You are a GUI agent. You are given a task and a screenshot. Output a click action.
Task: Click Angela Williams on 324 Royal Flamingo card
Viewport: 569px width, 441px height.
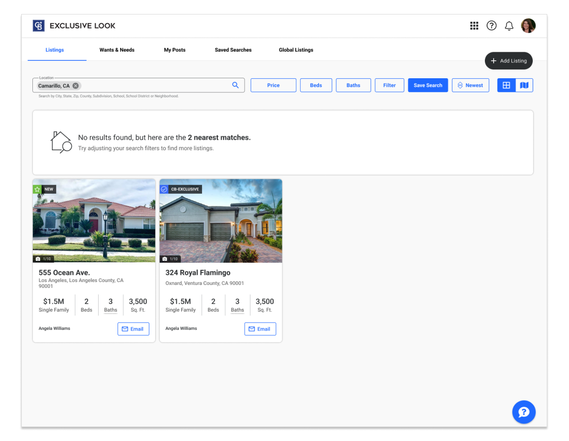(181, 328)
